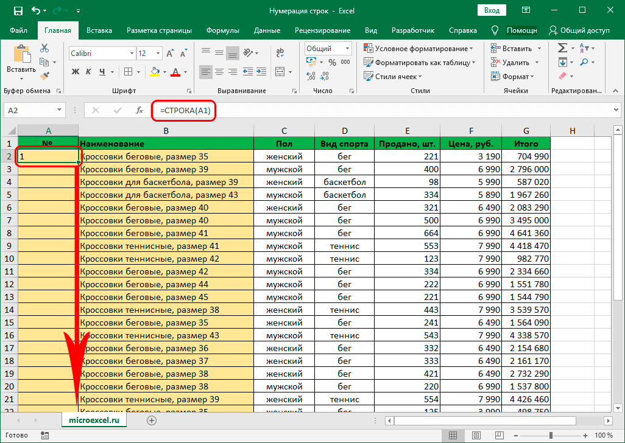Image resolution: width=625 pixels, height=443 pixels.
Task: Click the Undo arrow icon
Action: click(x=37, y=11)
